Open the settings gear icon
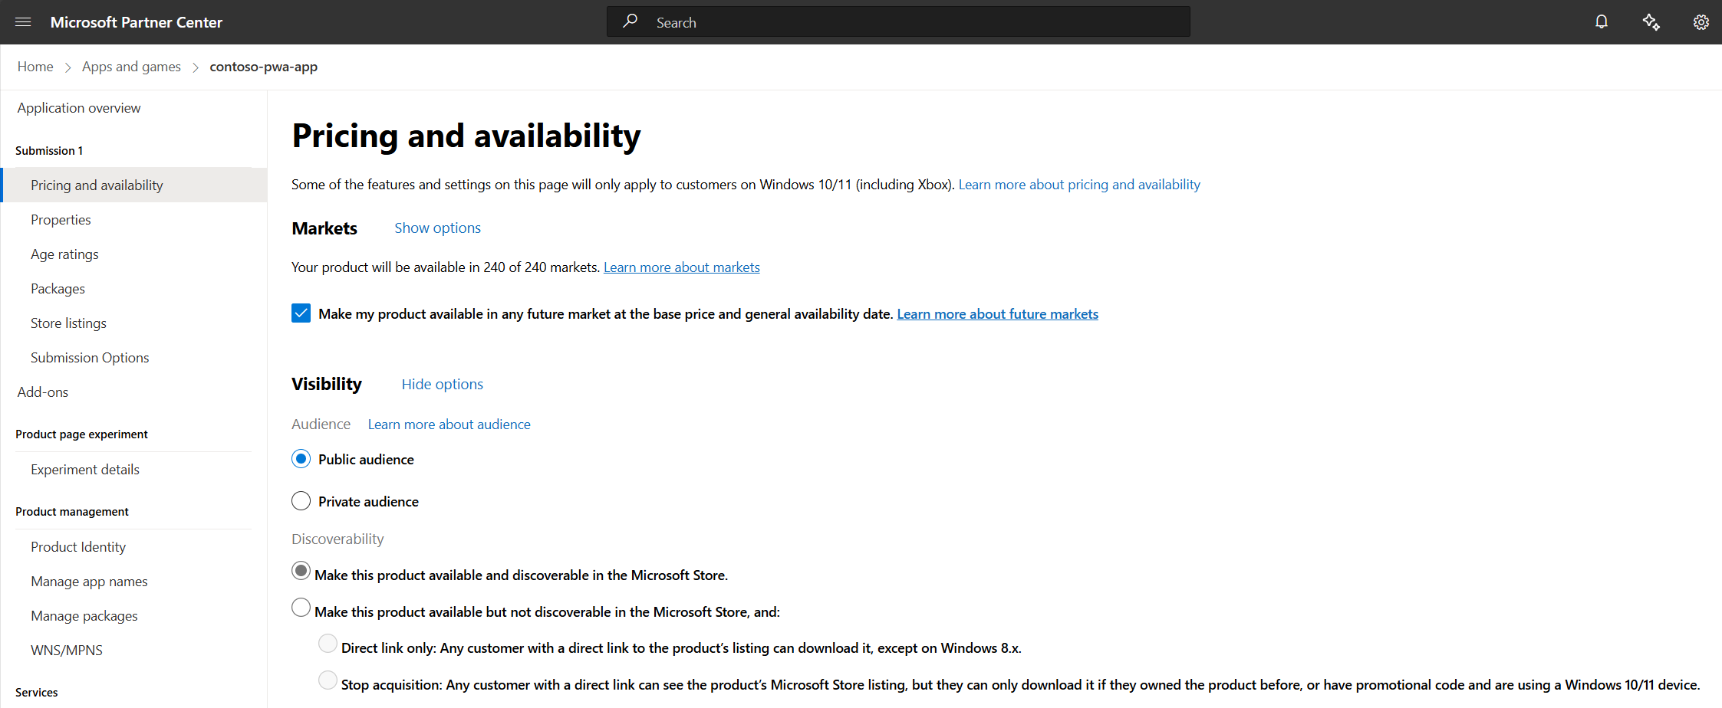1722x708 pixels. tap(1701, 22)
